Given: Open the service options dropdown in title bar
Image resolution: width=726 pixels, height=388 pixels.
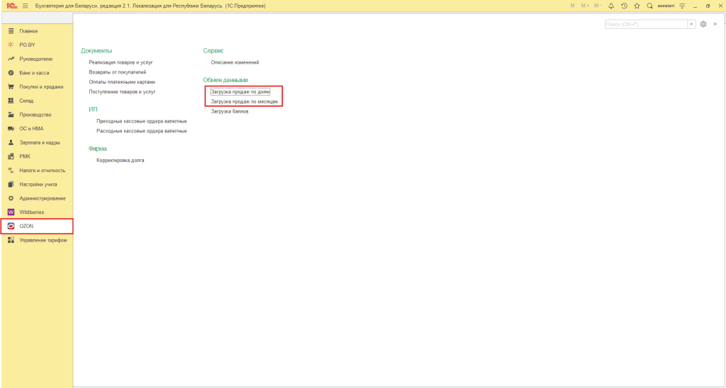Looking at the screenshot, I should pyautogui.click(x=681, y=6).
